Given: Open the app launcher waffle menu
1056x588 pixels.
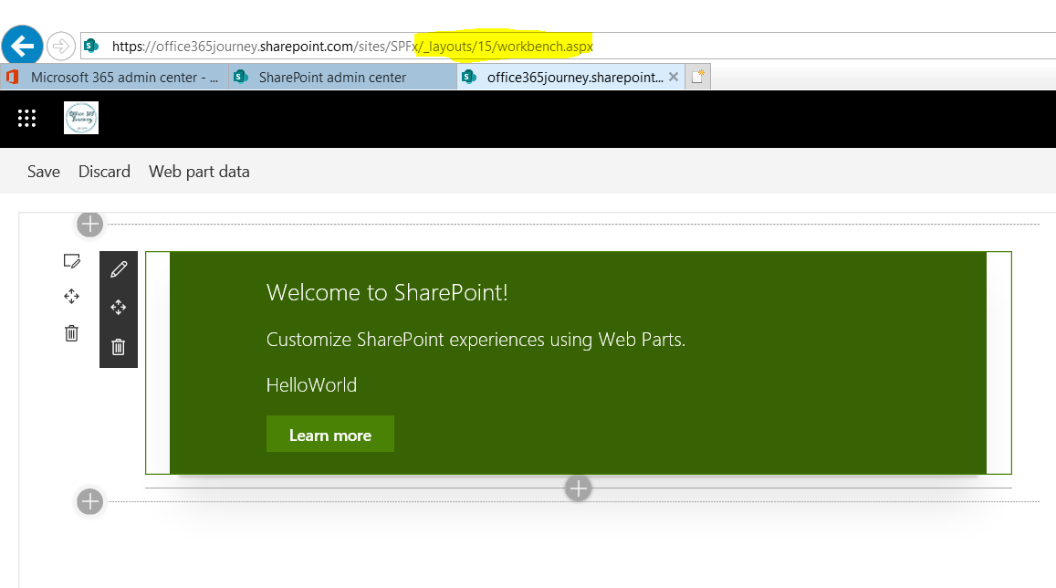Looking at the screenshot, I should [27, 119].
